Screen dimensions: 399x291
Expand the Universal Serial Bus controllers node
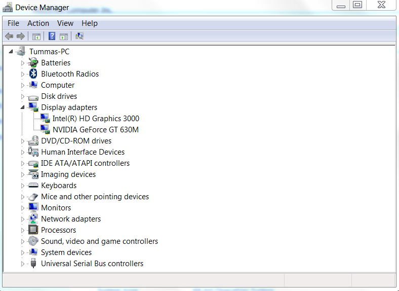[x=23, y=264]
